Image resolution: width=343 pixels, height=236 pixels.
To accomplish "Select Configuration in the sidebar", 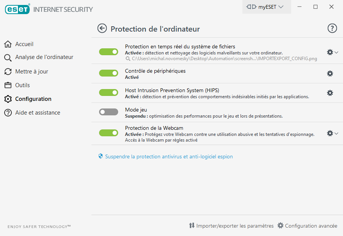I will [x=33, y=99].
